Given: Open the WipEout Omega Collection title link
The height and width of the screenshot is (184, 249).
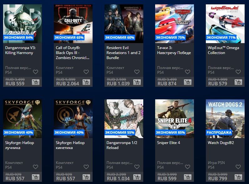Looking at the screenshot, I should (x=223, y=50).
